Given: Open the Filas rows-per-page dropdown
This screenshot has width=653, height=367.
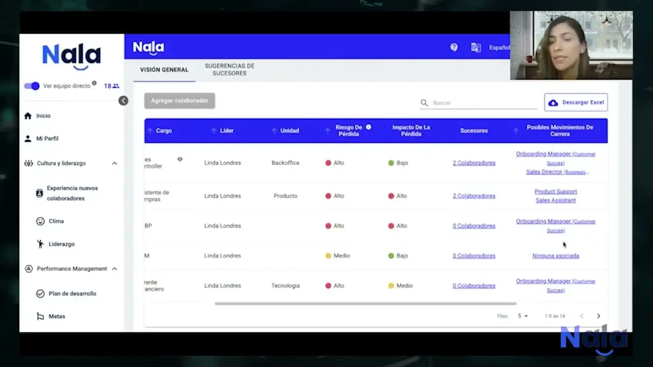Looking at the screenshot, I should (523, 316).
